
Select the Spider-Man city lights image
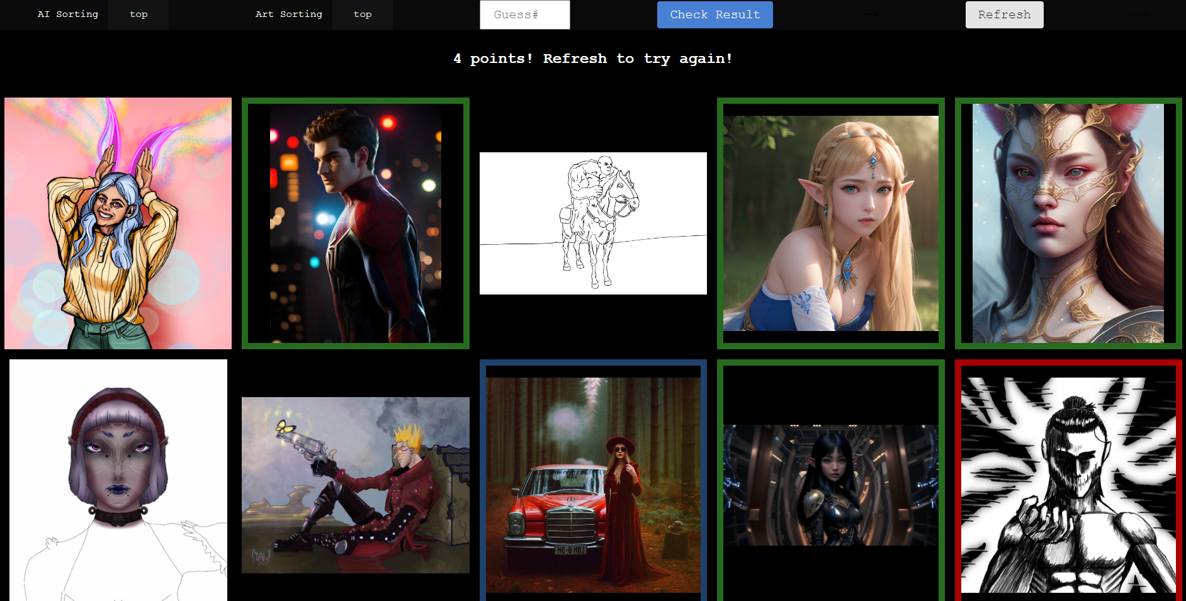[x=356, y=223]
